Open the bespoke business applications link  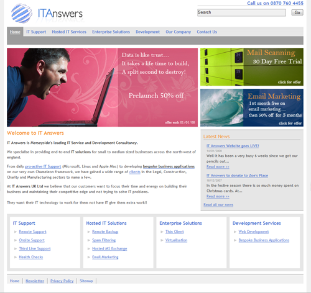169,166
